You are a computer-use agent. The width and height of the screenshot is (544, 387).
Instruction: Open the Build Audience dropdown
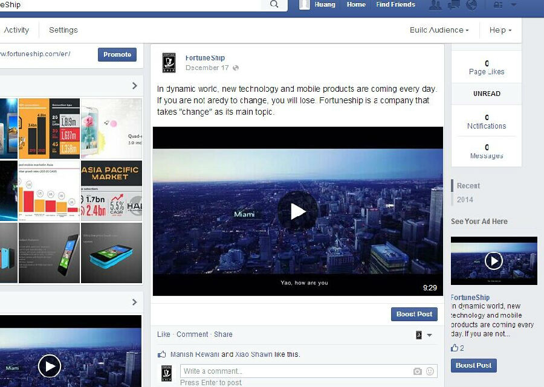click(439, 30)
